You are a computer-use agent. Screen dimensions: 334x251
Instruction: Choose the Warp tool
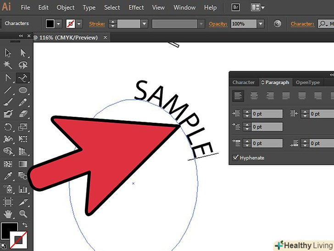(x=8, y=139)
